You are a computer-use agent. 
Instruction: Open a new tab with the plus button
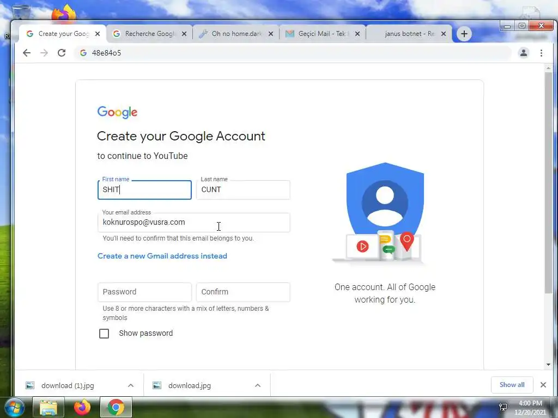click(464, 34)
